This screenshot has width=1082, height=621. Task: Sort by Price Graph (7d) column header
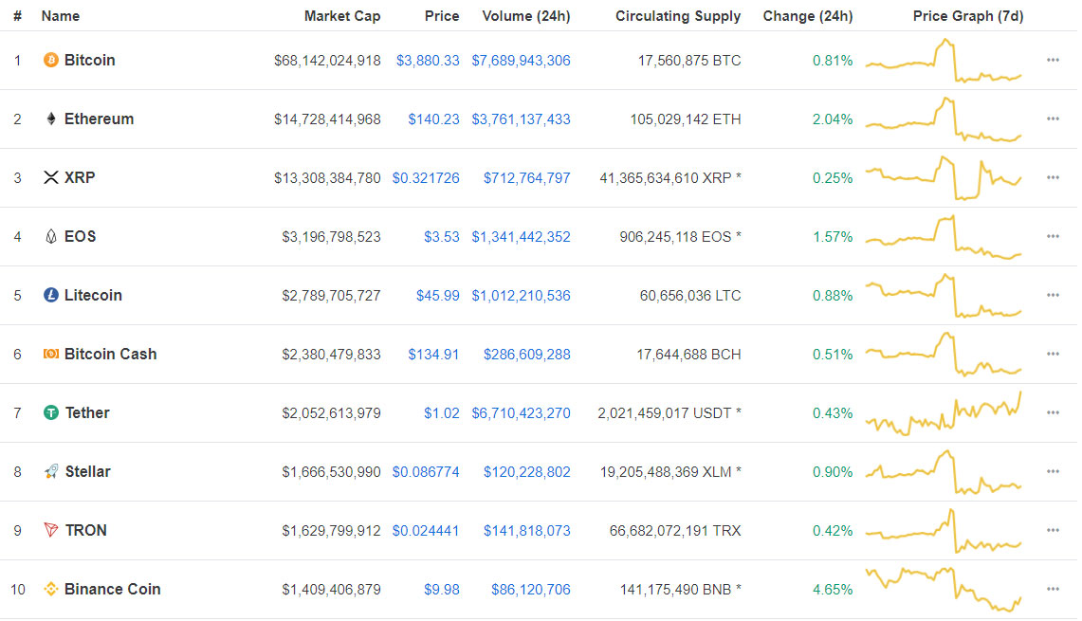[x=967, y=16]
